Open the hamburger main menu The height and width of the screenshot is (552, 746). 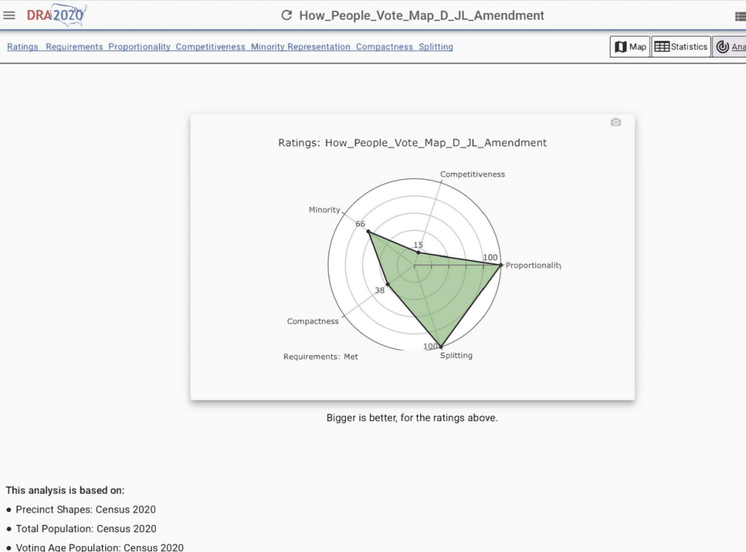tap(9, 15)
